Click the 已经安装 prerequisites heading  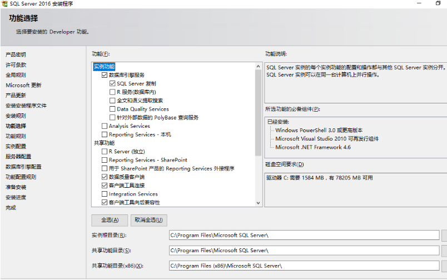click(x=278, y=122)
